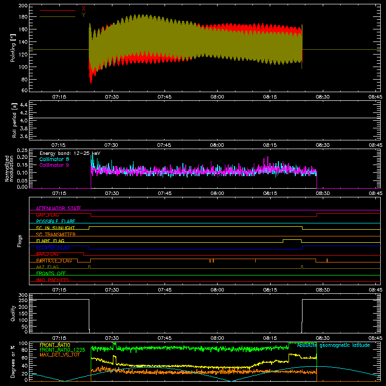The width and height of the screenshot is (386, 386).
Task: Click the 07:15 time label under Quality plot
Action: (59, 338)
